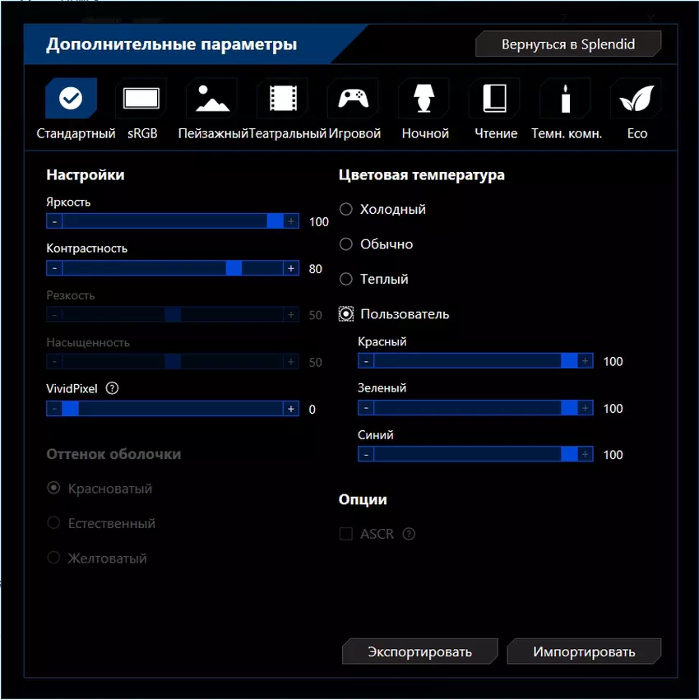
Task: Activate the Игровой gamepad mode
Action: point(353,100)
